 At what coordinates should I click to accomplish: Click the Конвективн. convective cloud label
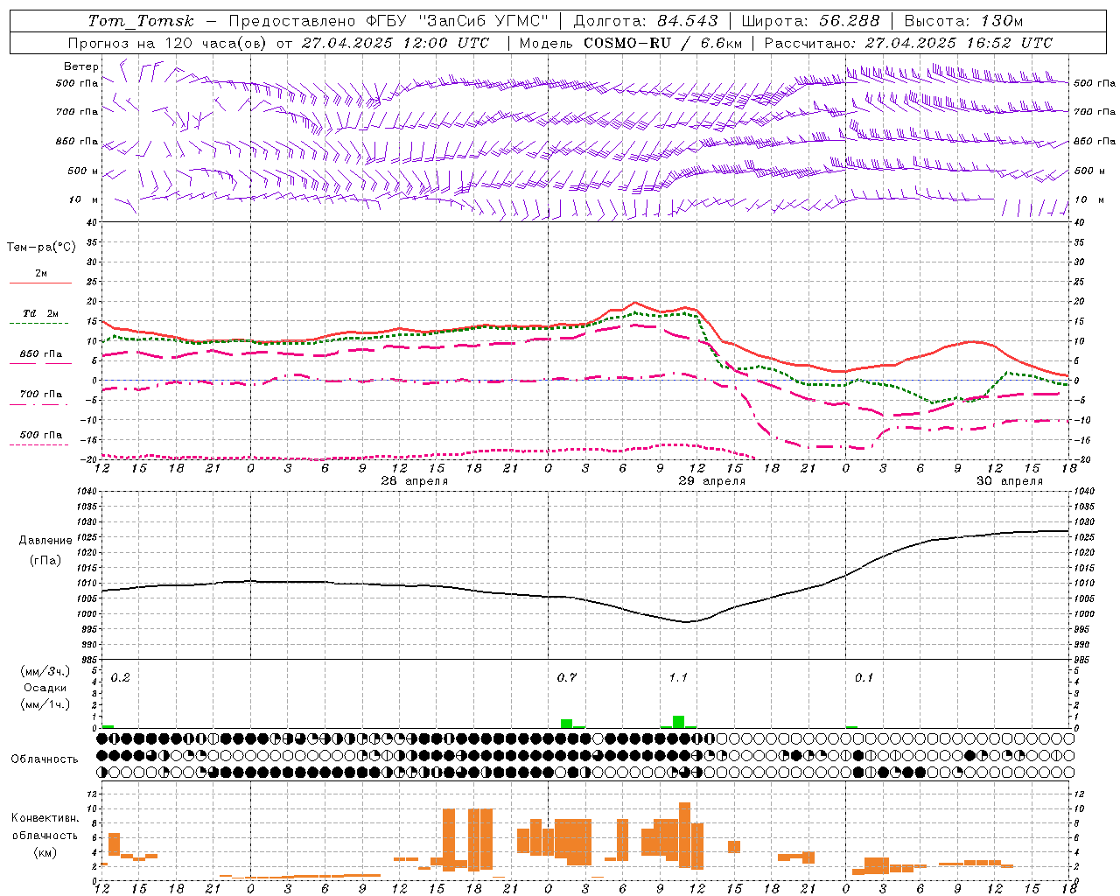click(45, 818)
